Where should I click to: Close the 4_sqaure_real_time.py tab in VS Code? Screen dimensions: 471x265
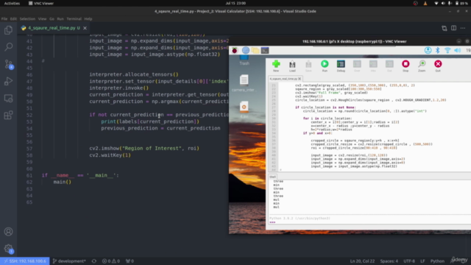[85, 28]
